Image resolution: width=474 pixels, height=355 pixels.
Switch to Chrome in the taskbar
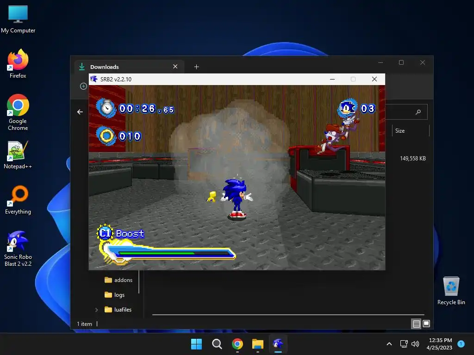237,344
